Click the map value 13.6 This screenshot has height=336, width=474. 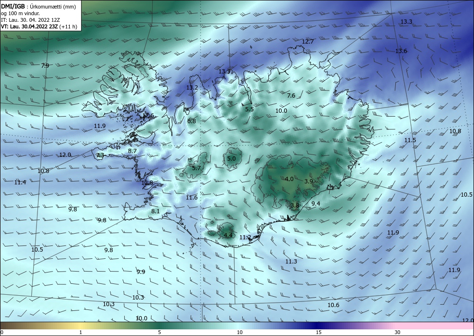click(x=401, y=51)
